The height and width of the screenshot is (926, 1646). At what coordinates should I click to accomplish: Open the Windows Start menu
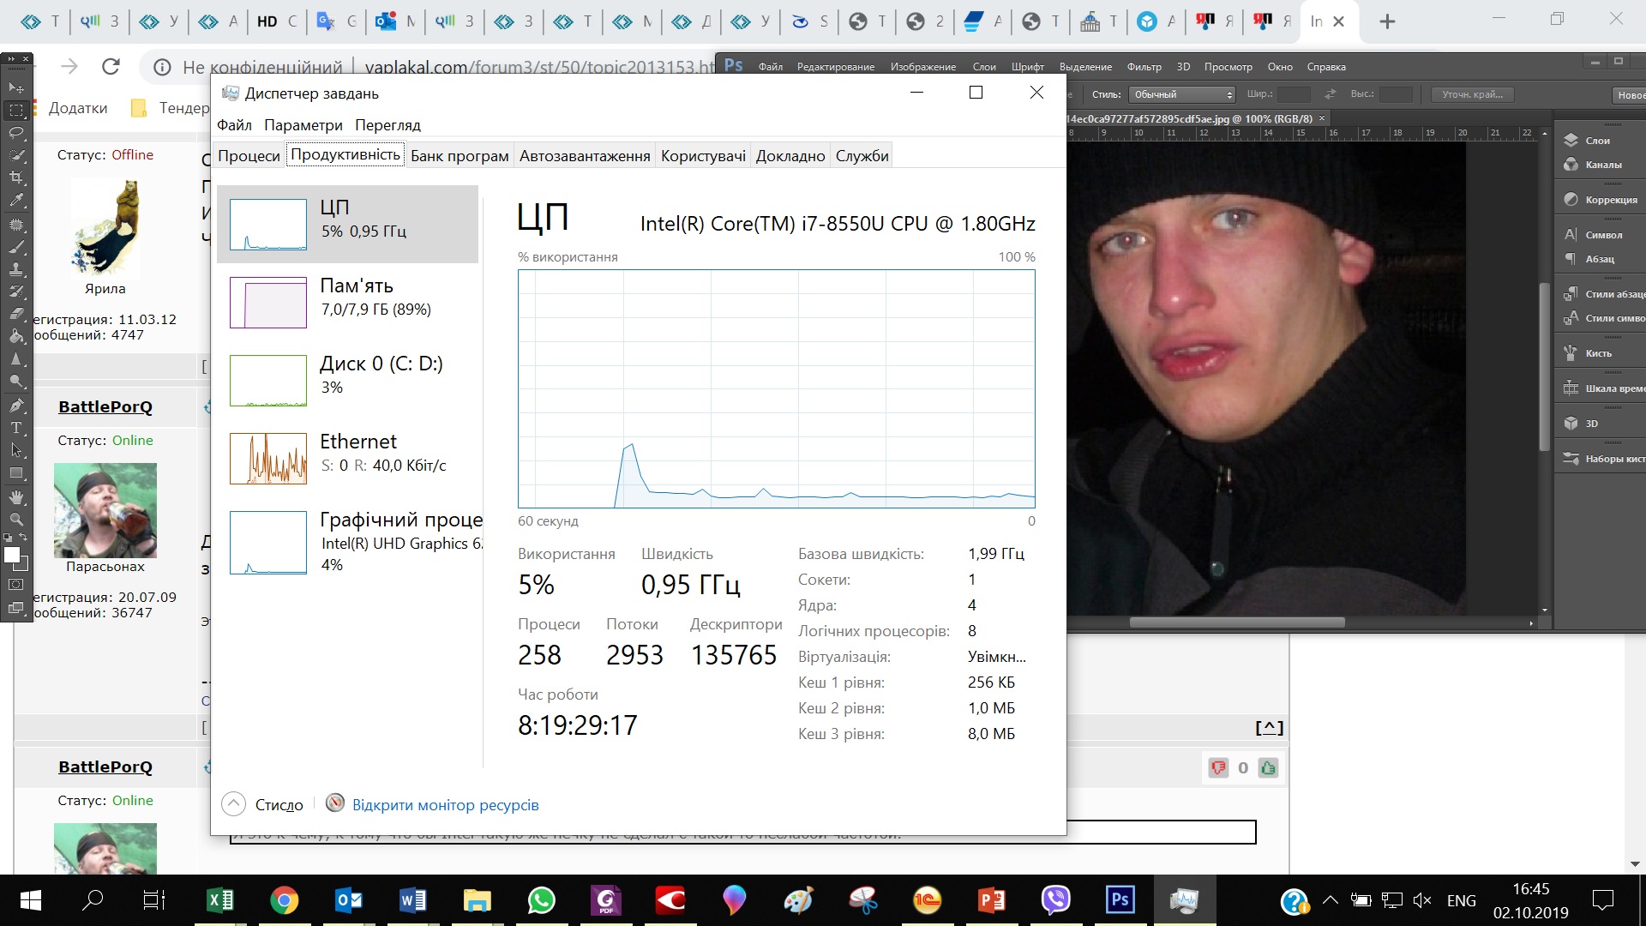(30, 900)
